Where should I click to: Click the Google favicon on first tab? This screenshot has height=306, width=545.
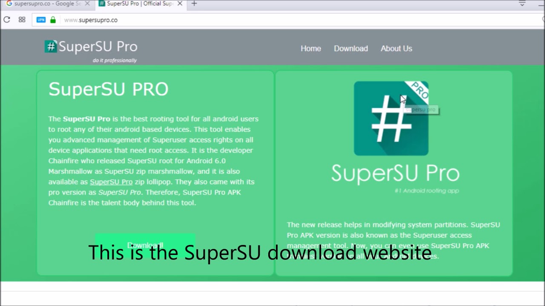[9, 3]
